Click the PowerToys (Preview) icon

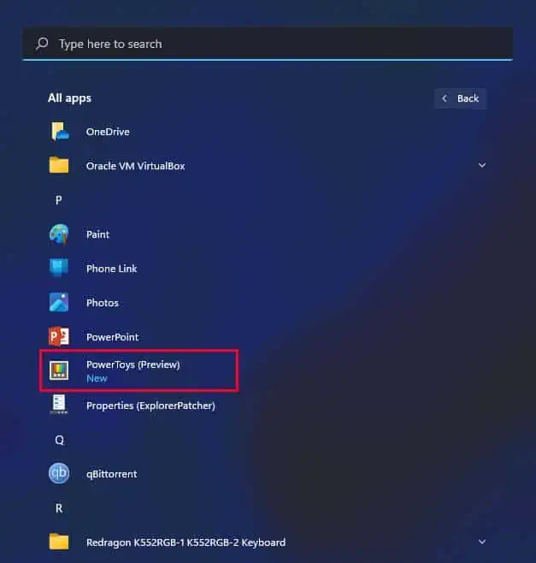[x=59, y=370]
